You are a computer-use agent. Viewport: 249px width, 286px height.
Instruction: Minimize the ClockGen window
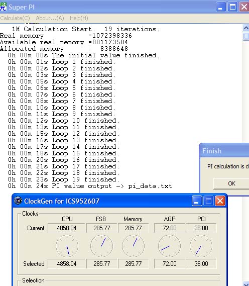[x=197, y=201]
